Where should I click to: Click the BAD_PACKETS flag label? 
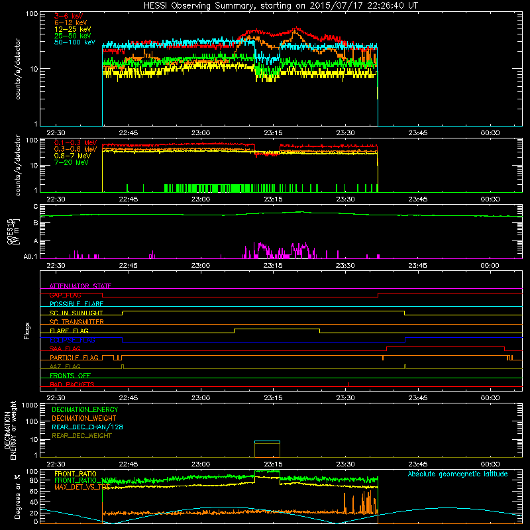point(72,384)
